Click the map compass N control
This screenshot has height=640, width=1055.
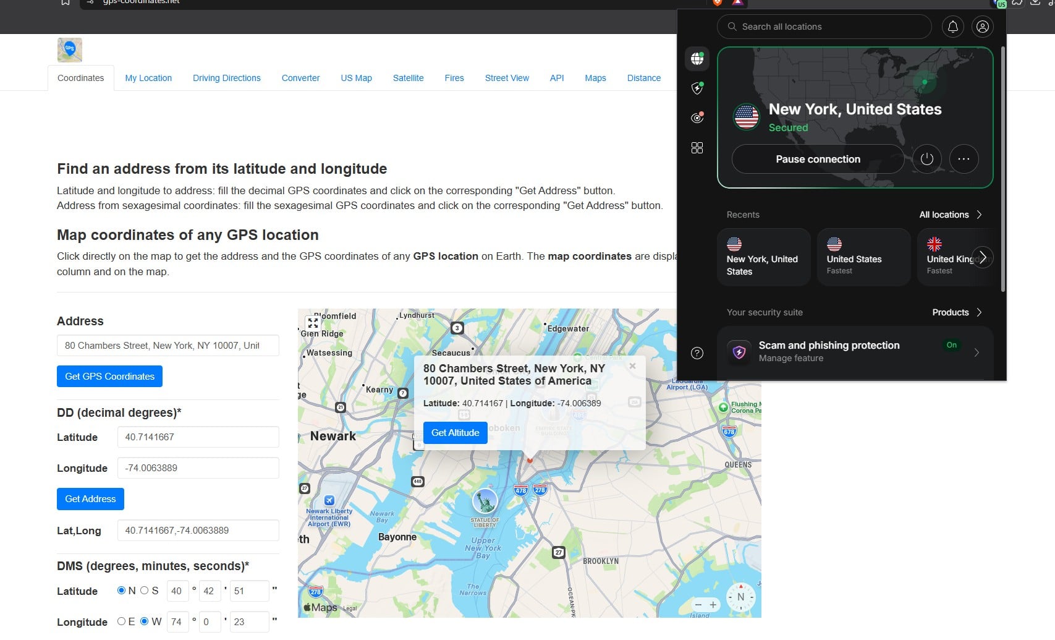[x=740, y=597]
